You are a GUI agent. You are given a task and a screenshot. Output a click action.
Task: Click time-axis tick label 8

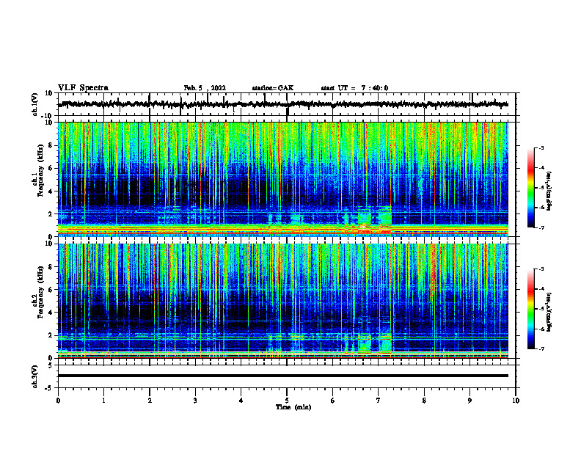424,401
